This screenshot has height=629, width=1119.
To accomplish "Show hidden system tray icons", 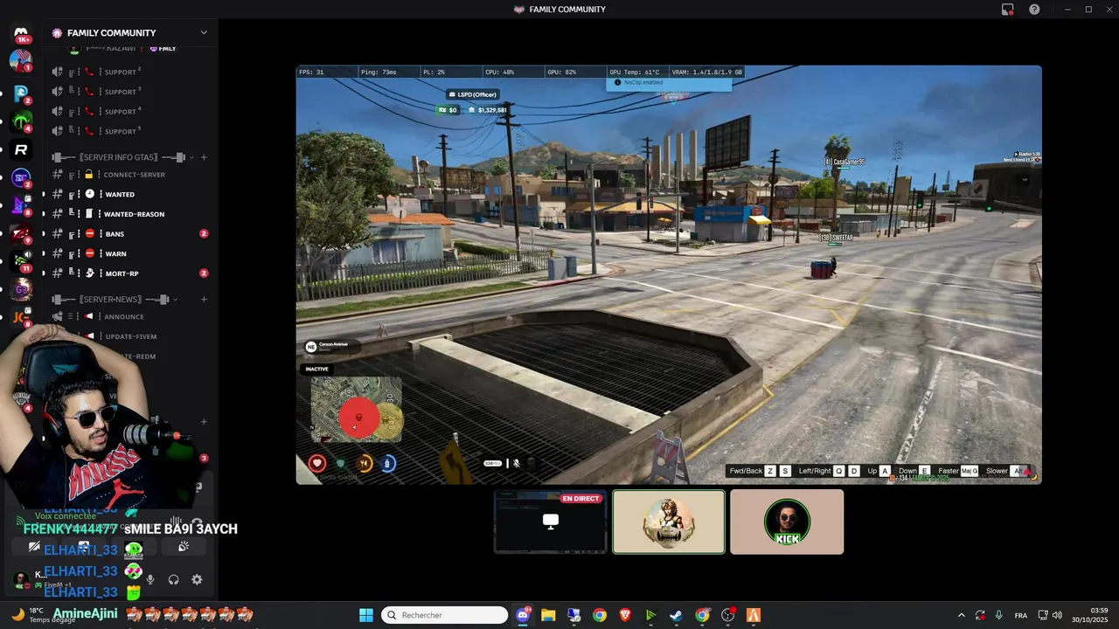I will (x=961, y=615).
